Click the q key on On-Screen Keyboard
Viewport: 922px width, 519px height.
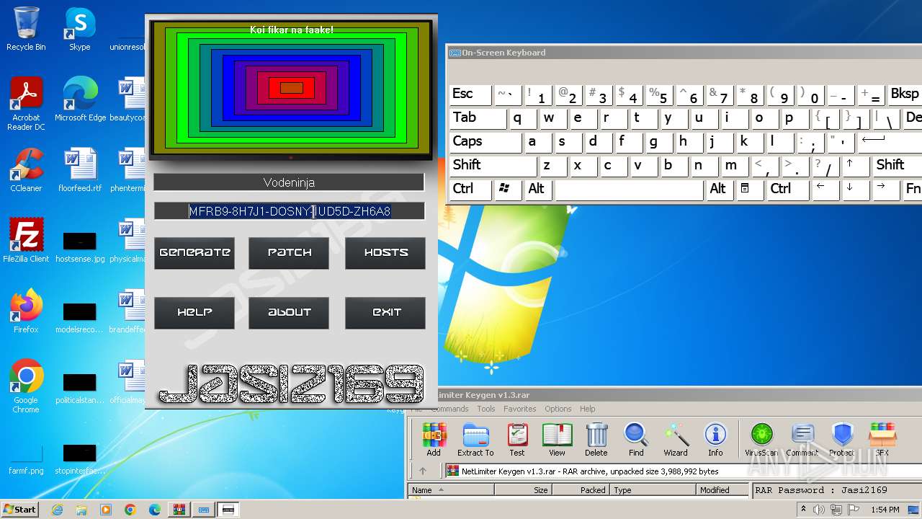pyautogui.click(x=522, y=118)
